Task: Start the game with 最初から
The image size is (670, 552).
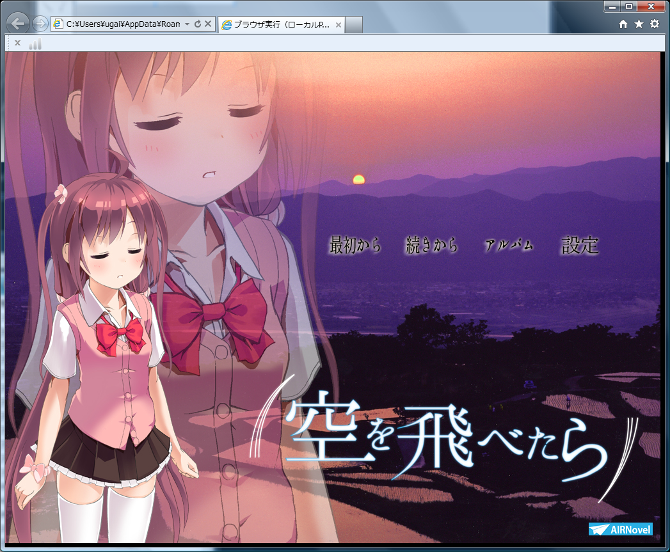Action: (355, 245)
